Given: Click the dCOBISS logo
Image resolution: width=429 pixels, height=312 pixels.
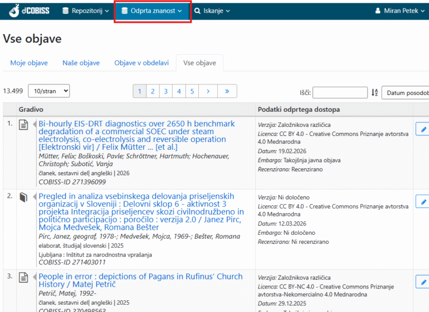Looking at the screenshot, I should coord(28,11).
